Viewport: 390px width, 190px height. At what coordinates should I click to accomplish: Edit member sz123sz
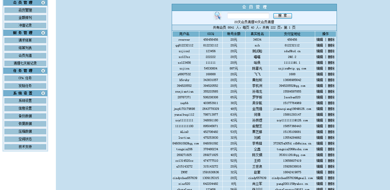pos(320,57)
